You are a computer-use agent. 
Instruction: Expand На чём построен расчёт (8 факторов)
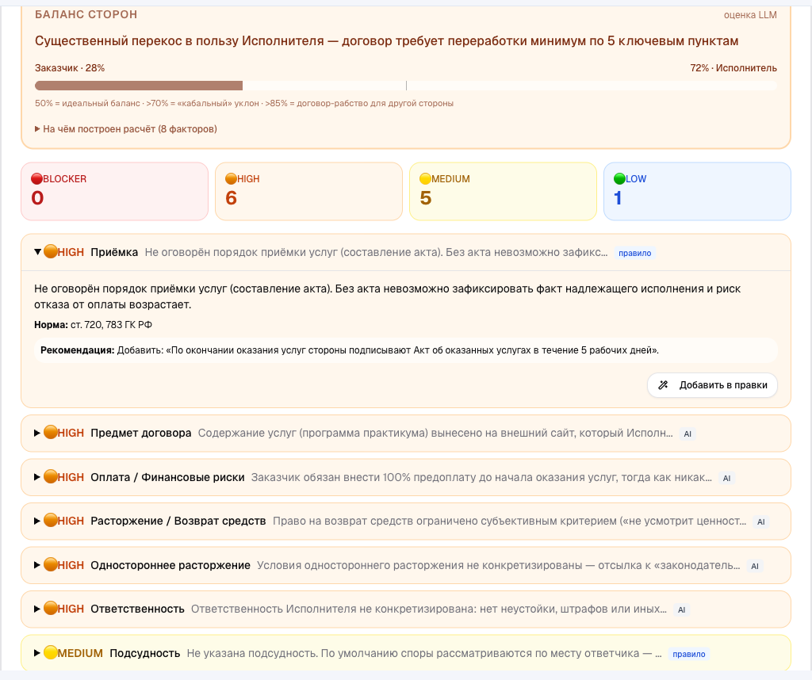point(126,129)
